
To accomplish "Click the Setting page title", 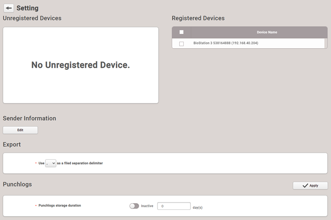I will coord(28,8).
